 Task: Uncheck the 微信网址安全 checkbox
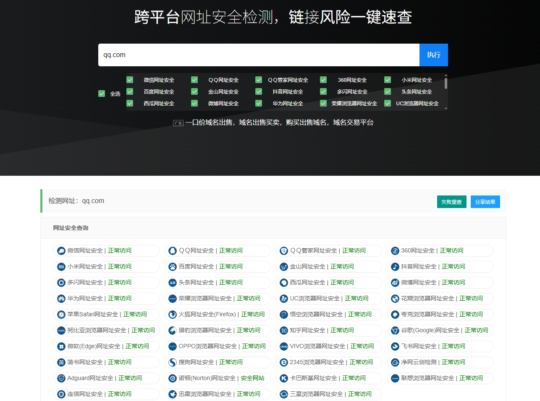pos(130,80)
